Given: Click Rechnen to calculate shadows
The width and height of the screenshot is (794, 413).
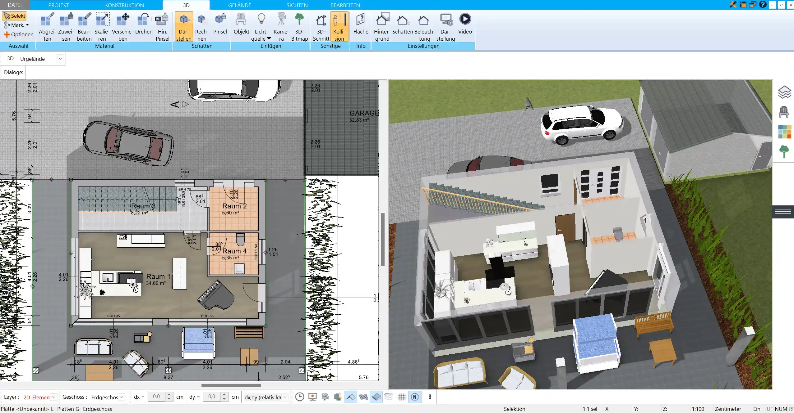Looking at the screenshot, I should point(202,27).
